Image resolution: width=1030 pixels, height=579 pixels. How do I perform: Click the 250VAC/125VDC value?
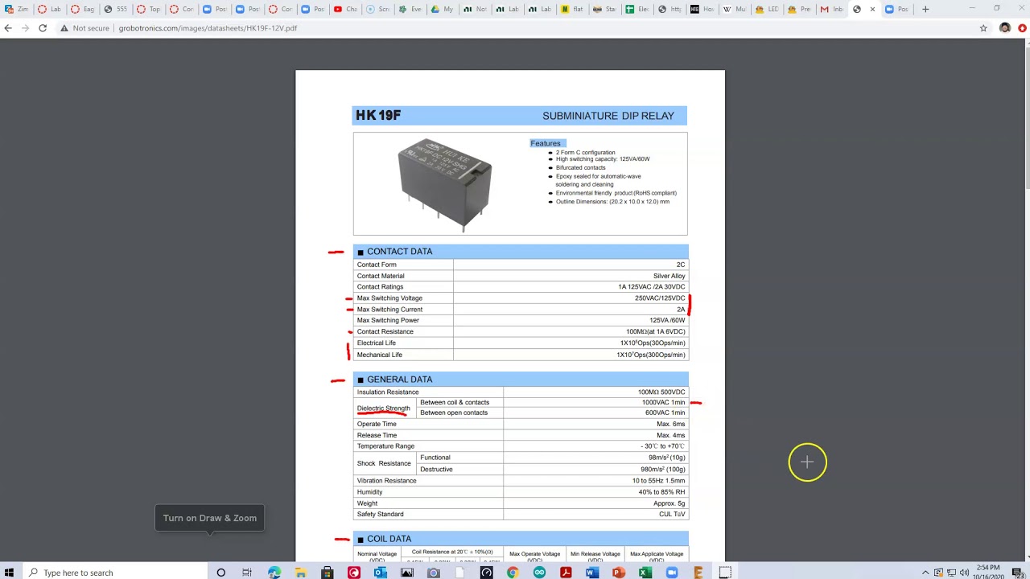coord(660,298)
